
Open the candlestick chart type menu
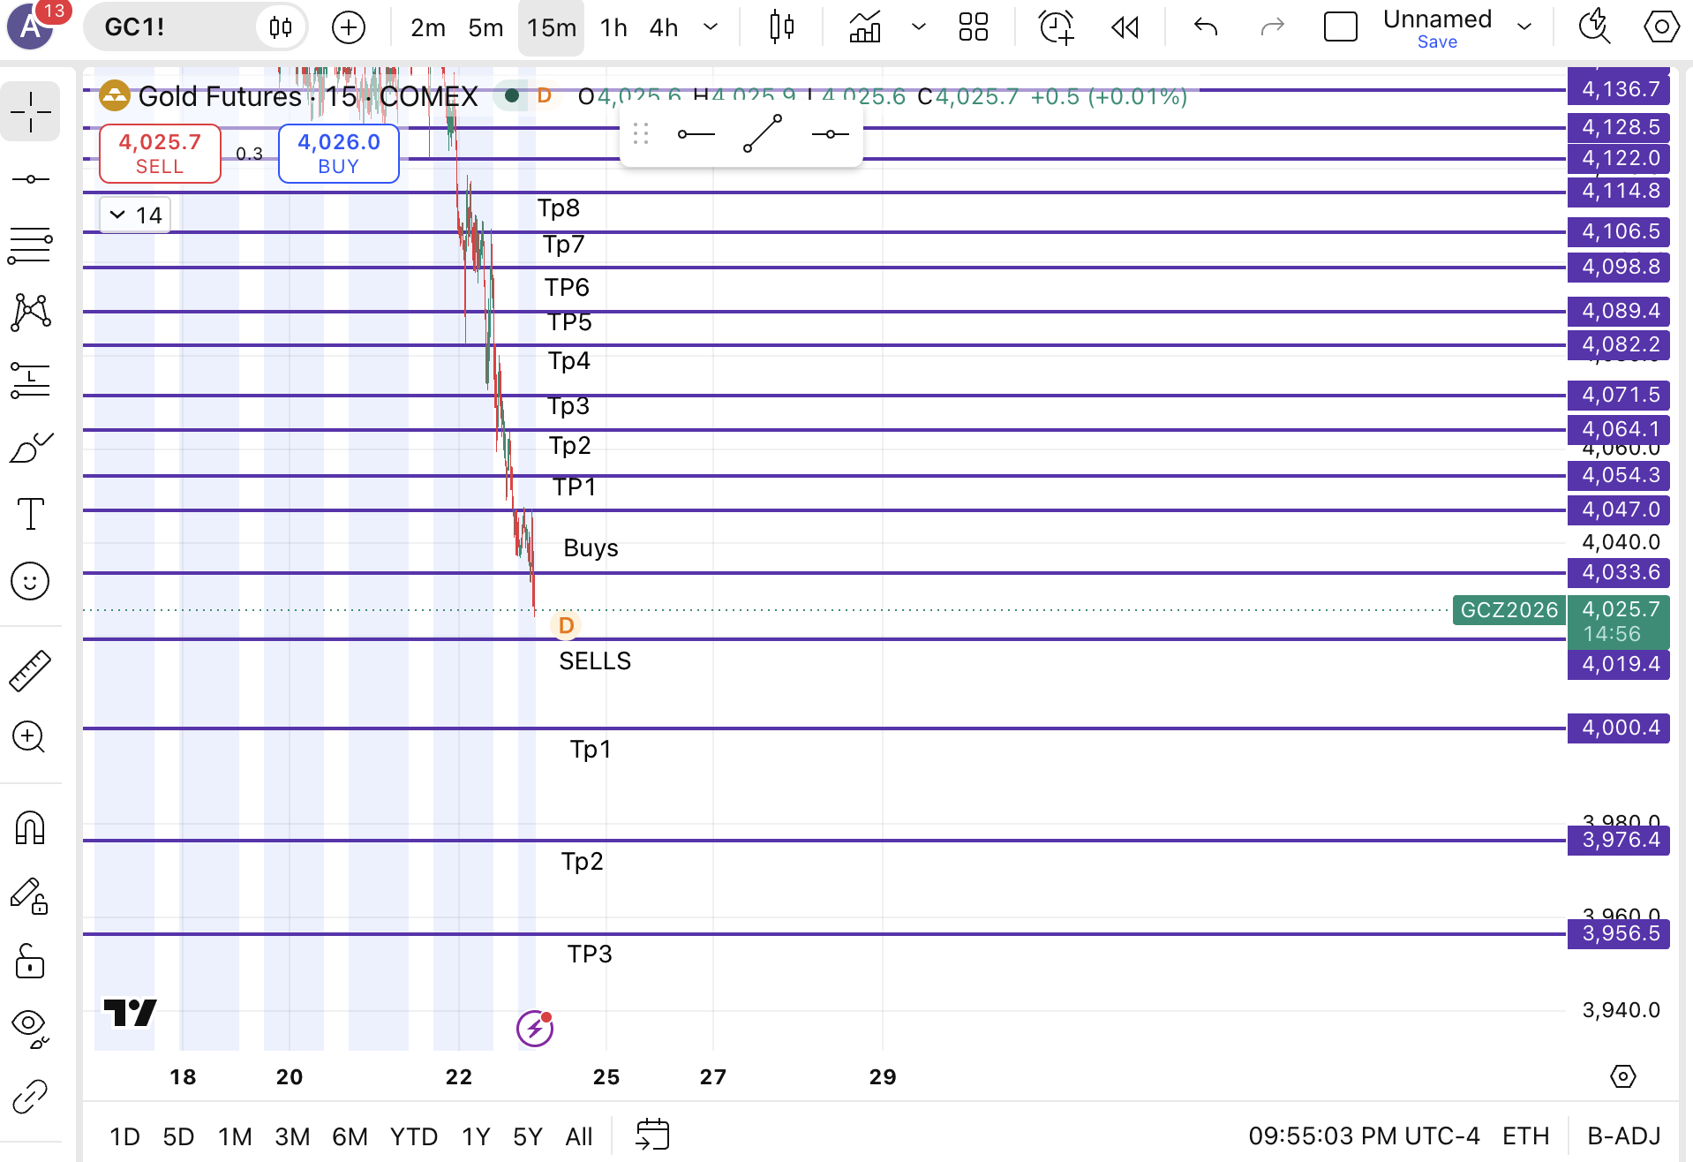781,27
